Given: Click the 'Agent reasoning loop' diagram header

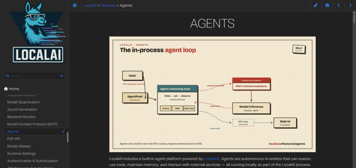Looking at the screenshot, I should click(x=178, y=89).
